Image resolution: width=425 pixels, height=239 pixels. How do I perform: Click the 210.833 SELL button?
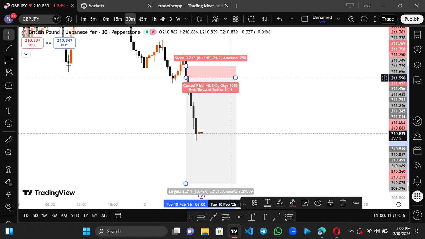tap(32, 43)
